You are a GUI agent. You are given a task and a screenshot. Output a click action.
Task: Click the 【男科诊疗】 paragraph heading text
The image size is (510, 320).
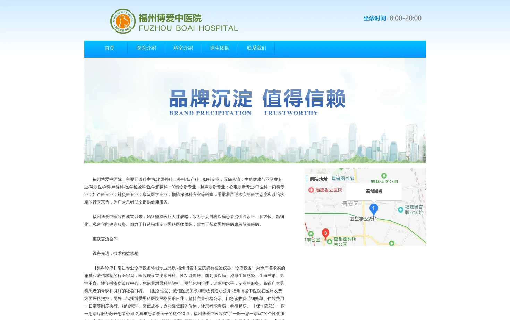[105, 268]
